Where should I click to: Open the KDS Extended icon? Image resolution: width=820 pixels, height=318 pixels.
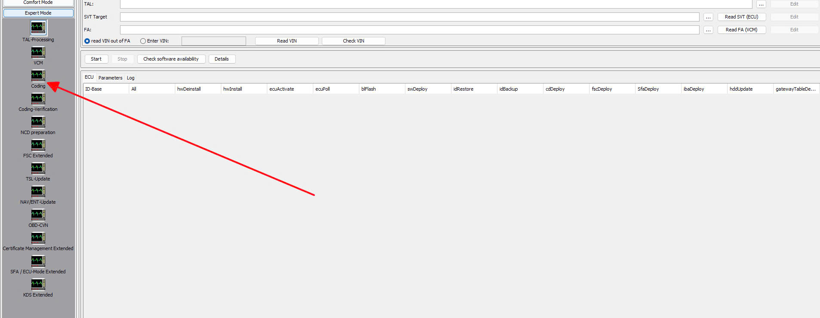[x=38, y=284]
